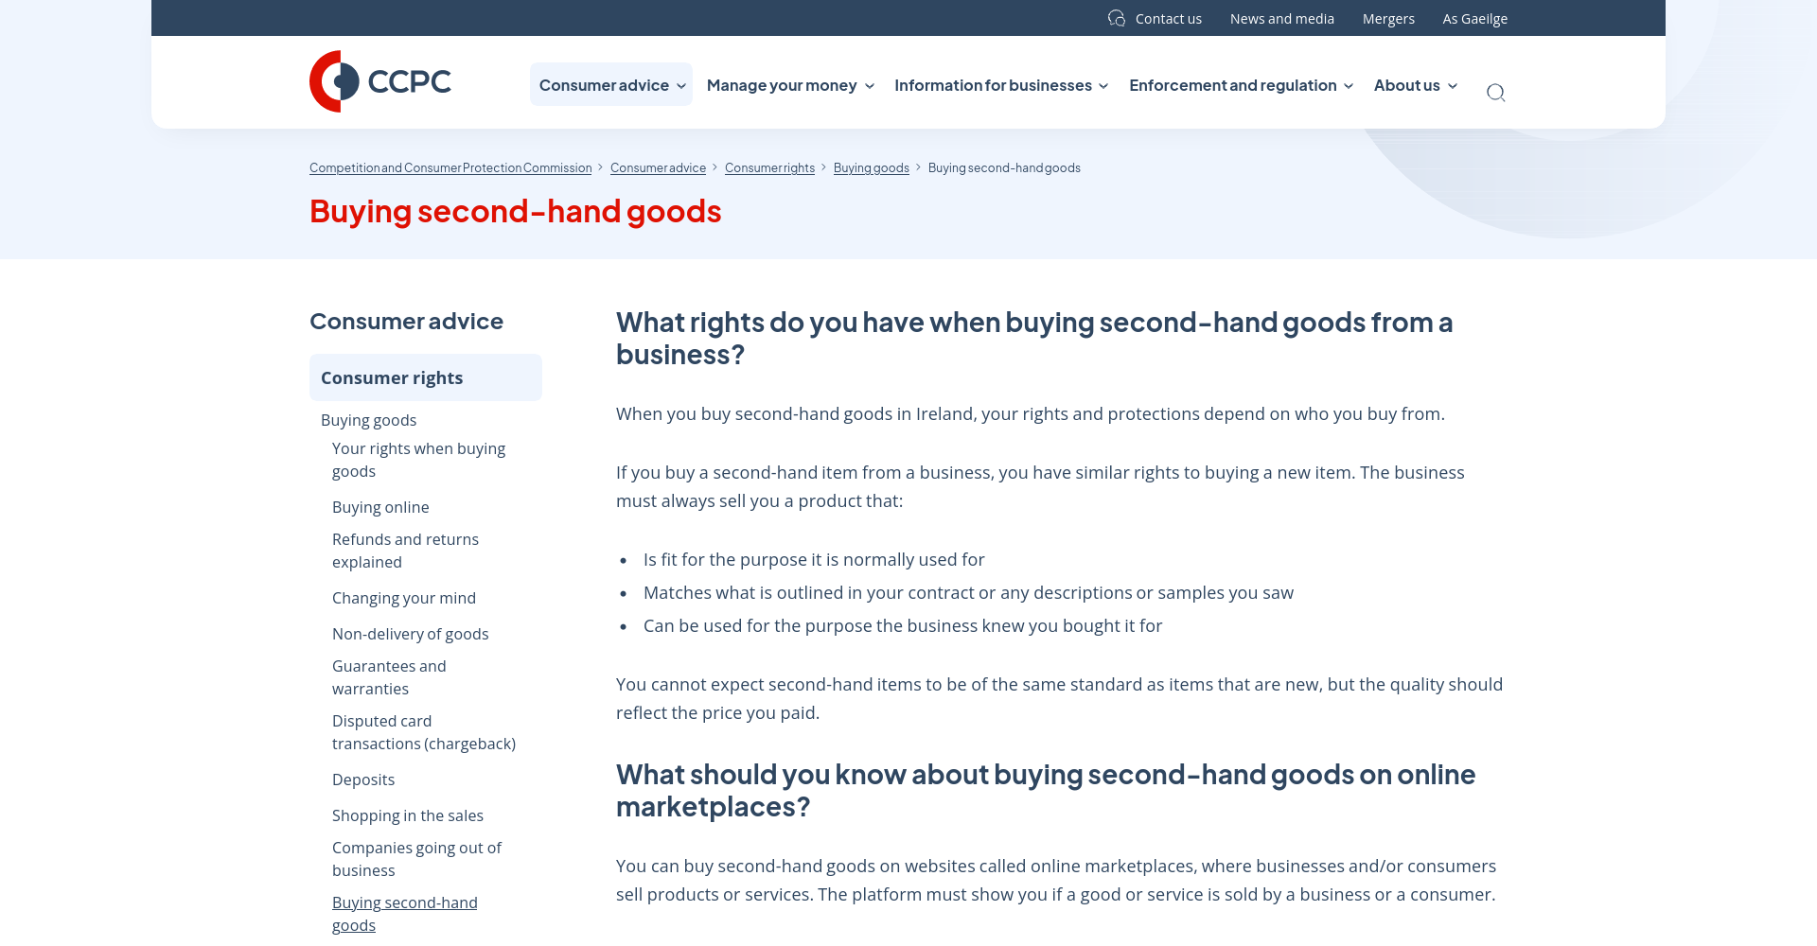Switch language to As Gaeilge
The width and height of the screenshot is (1817, 946).
pyautogui.click(x=1474, y=19)
